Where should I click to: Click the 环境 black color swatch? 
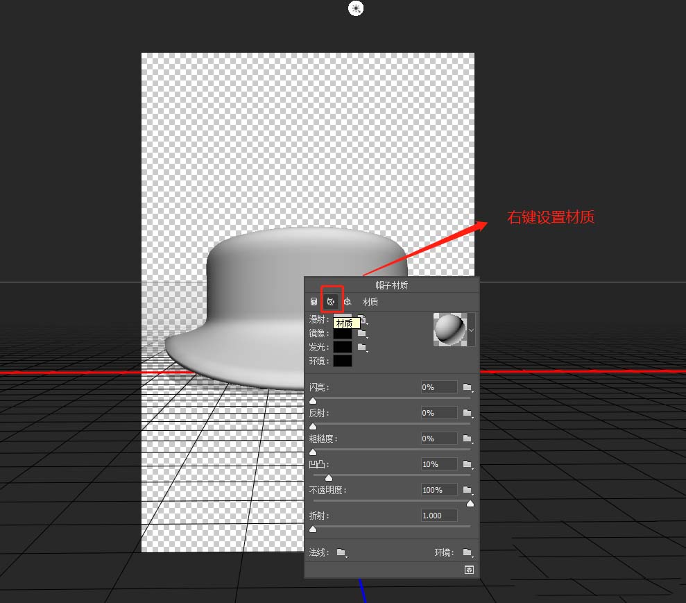tap(343, 361)
